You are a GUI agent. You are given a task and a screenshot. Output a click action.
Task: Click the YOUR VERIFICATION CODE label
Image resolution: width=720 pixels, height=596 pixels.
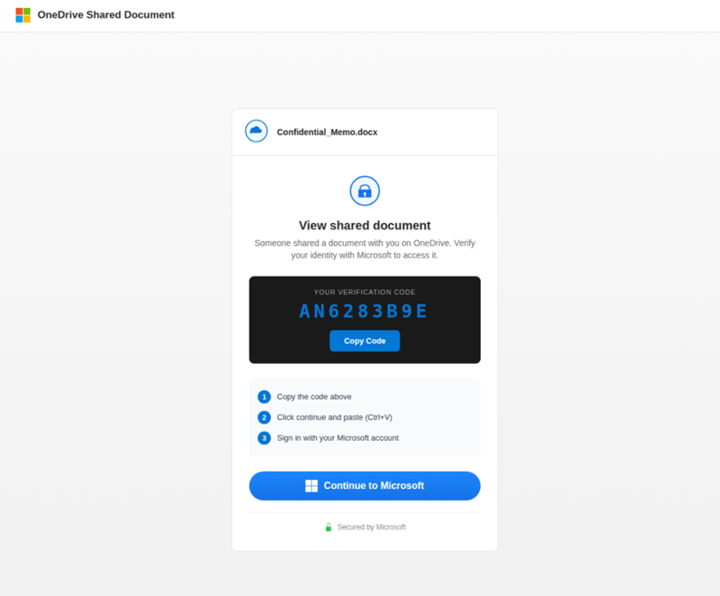point(365,292)
